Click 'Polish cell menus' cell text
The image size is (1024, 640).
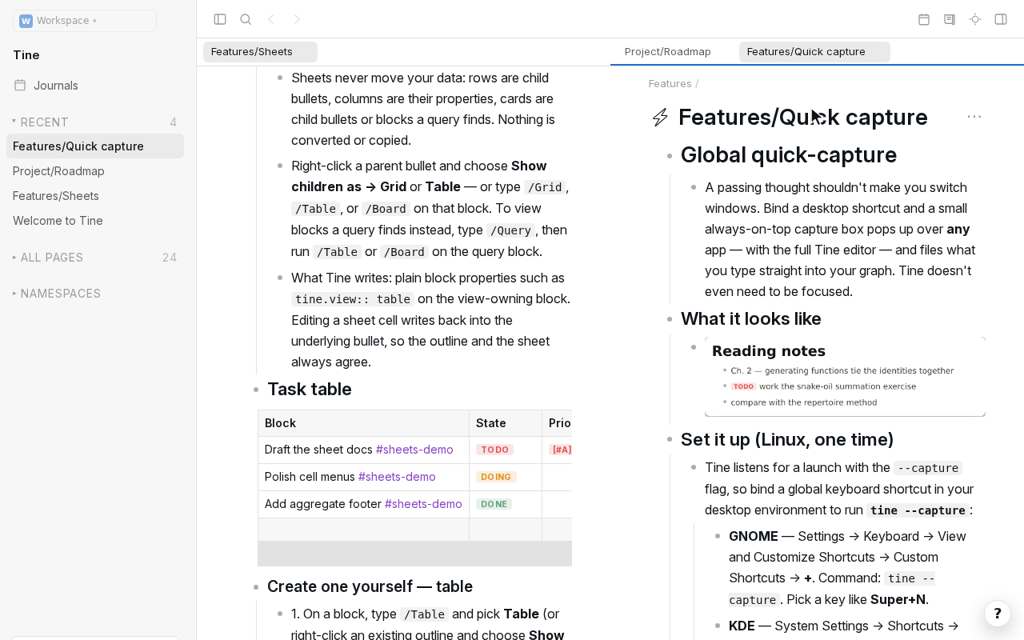pos(310,477)
